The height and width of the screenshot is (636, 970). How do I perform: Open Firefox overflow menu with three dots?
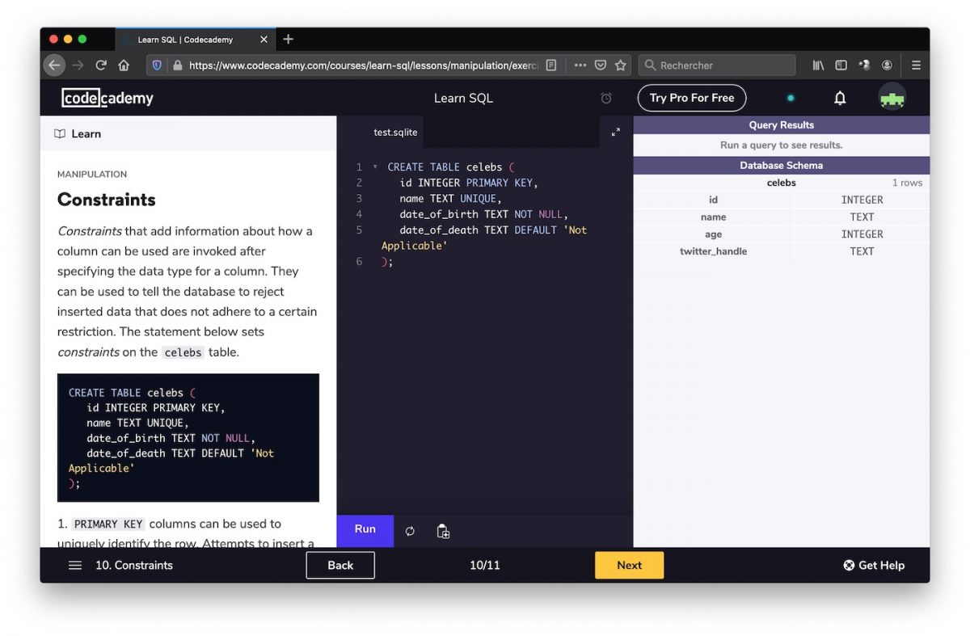click(580, 65)
